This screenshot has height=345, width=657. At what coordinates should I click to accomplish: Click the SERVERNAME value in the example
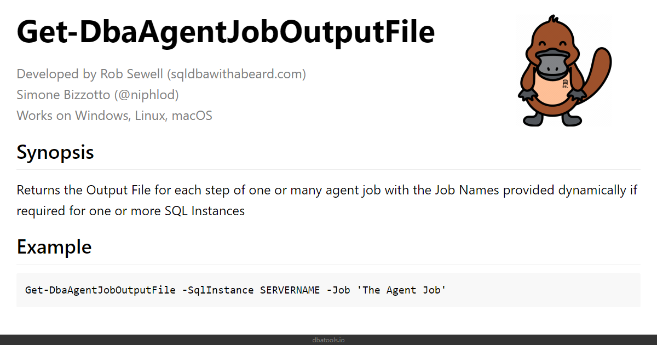(290, 290)
